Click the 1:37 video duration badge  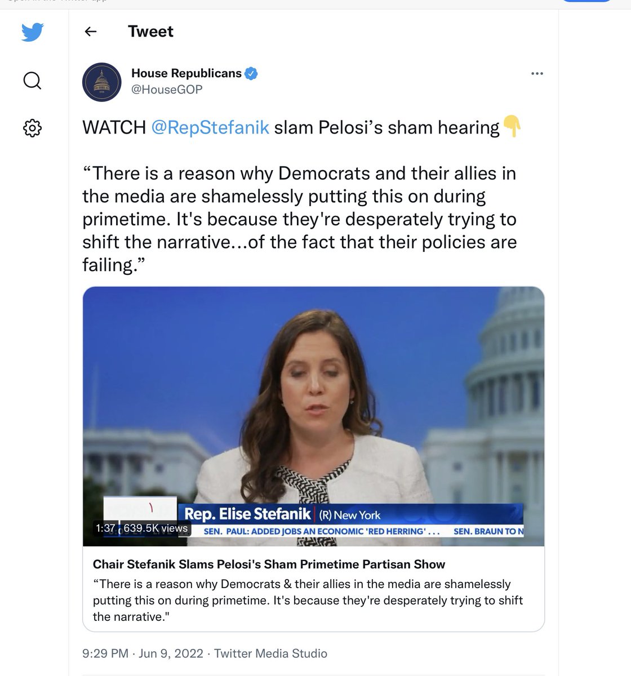coord(105,528)
